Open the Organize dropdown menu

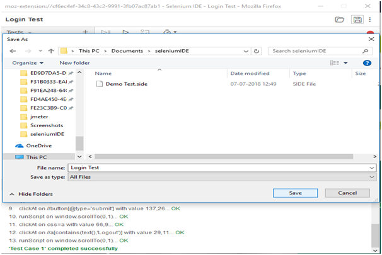tap(28, 63)
